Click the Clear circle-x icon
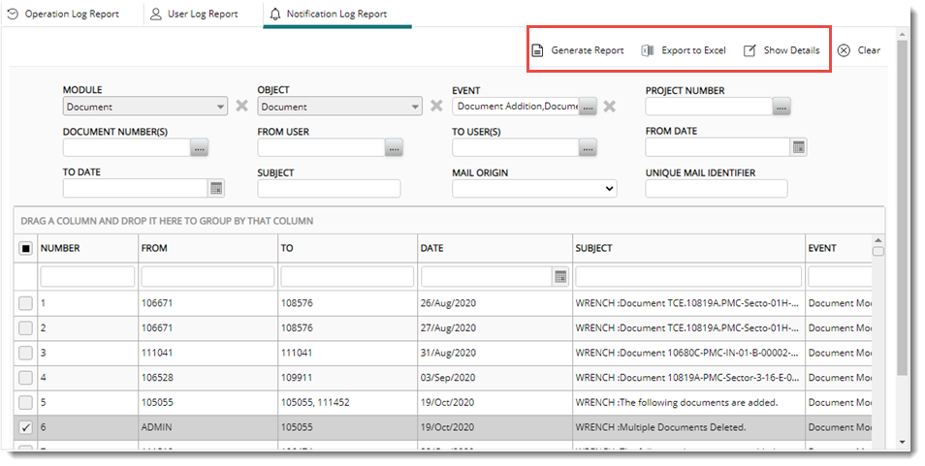Screen dimensions: 925x466 coord(844,50)
